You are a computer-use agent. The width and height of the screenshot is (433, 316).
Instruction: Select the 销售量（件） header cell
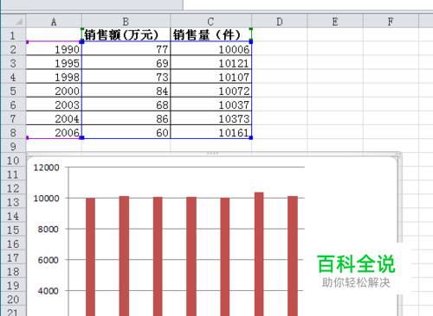click(x=210, y=35)
